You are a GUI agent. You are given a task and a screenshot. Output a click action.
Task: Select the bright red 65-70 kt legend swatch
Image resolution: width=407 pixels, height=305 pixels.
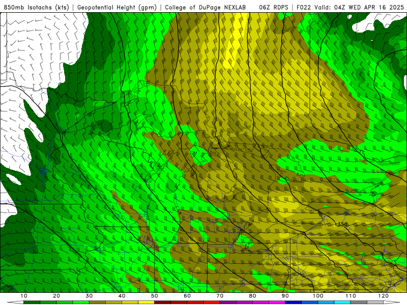coord(212,302)
